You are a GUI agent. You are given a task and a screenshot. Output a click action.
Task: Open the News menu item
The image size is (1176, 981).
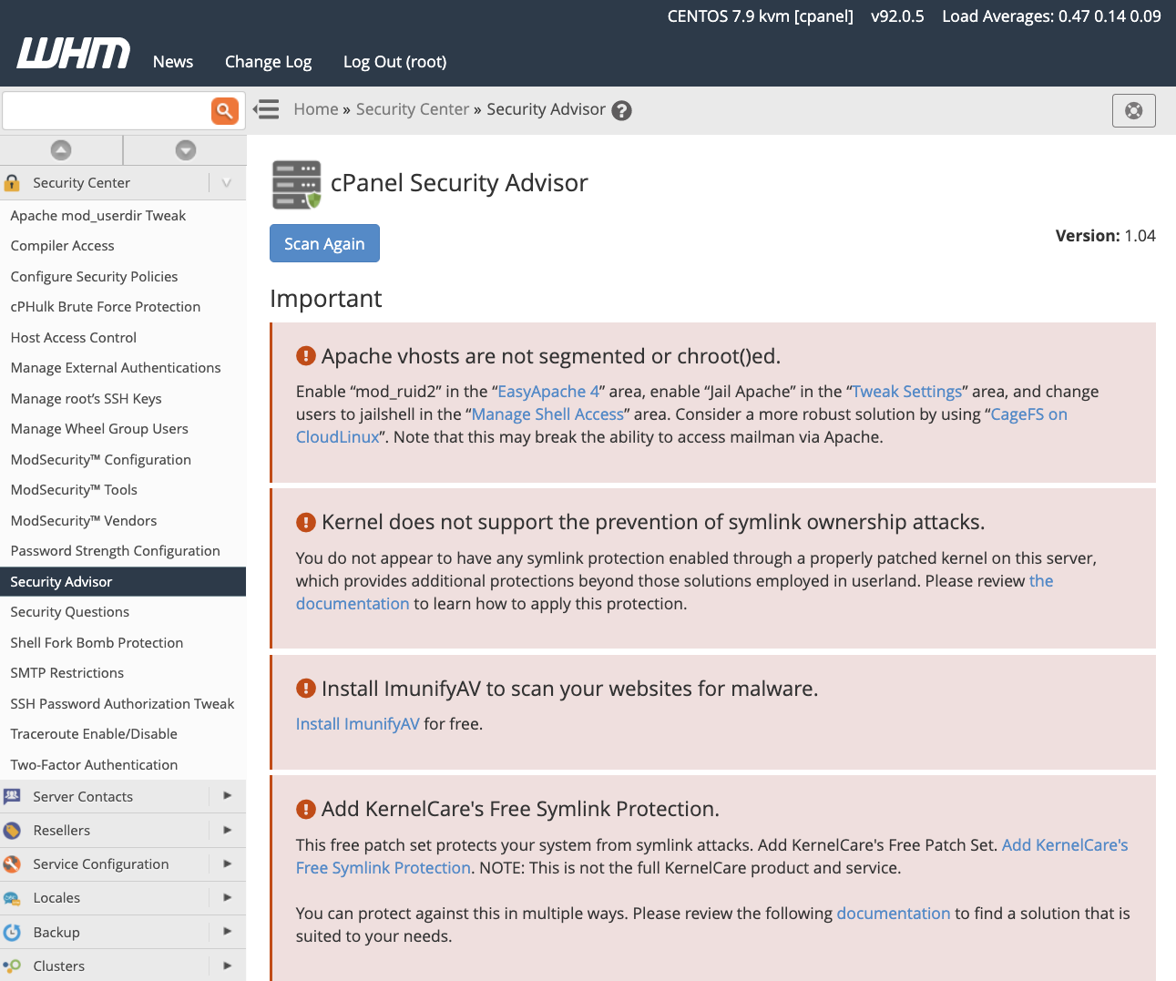[172, 61]
